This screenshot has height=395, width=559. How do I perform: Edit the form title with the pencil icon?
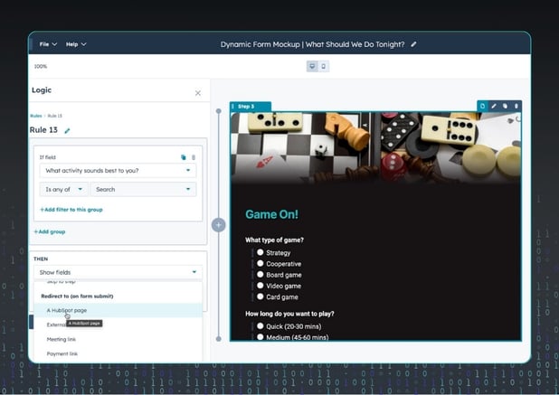[414, 43]
